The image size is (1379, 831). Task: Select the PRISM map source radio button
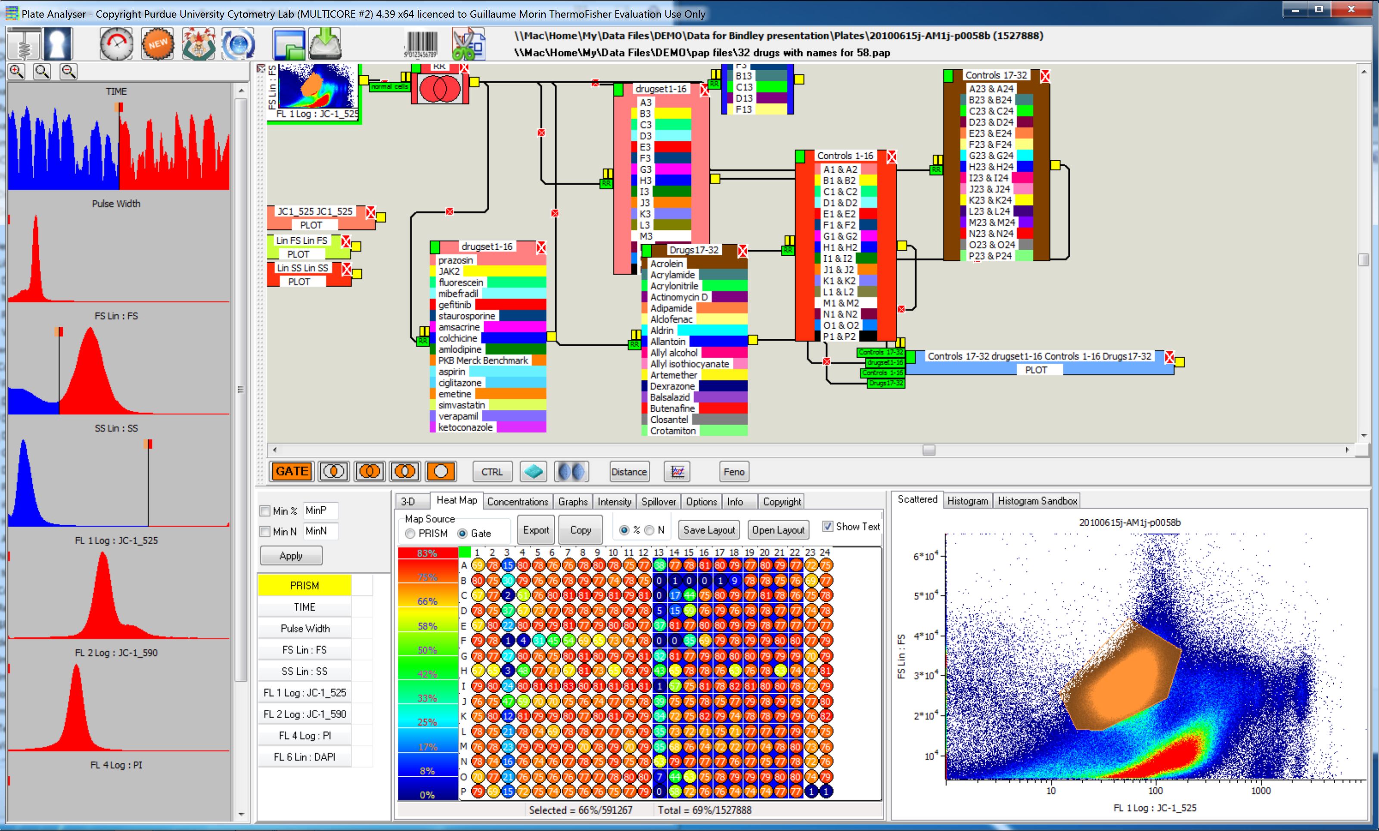coord(410,534)
